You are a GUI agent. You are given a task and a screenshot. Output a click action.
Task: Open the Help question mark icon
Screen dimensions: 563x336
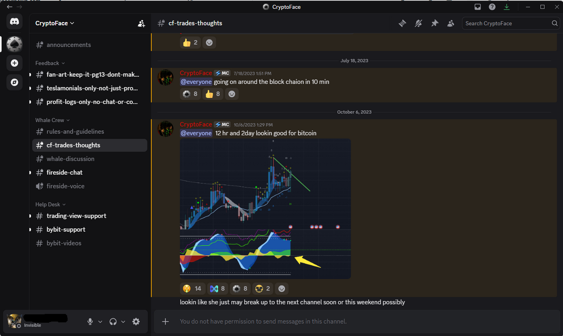[x=492, y=7]
